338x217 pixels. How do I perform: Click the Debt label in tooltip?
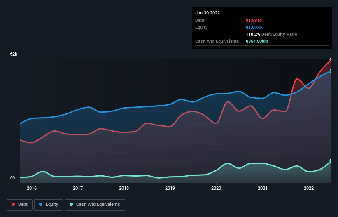[200, 20]
